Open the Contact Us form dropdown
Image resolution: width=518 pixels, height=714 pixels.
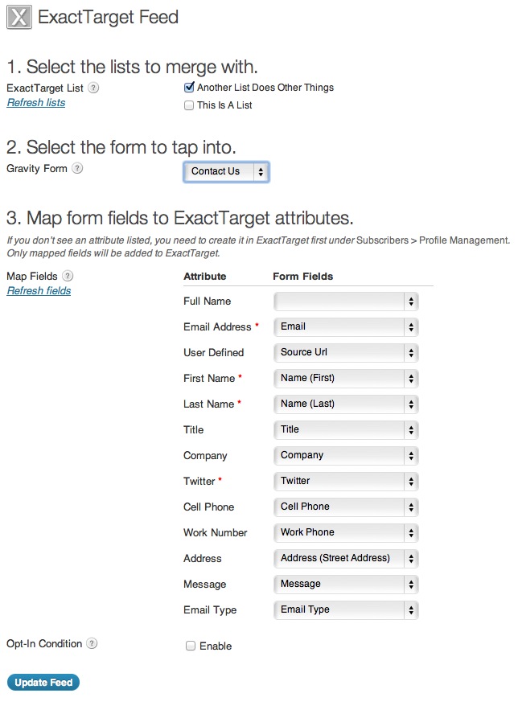pos(227,172)
